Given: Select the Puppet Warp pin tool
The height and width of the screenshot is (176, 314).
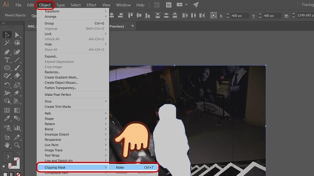Looking at the screenshot, I should click(x=17, y=93).
